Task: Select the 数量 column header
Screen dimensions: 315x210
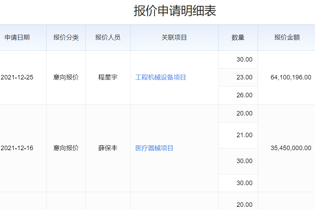Action: pos(238,37)
